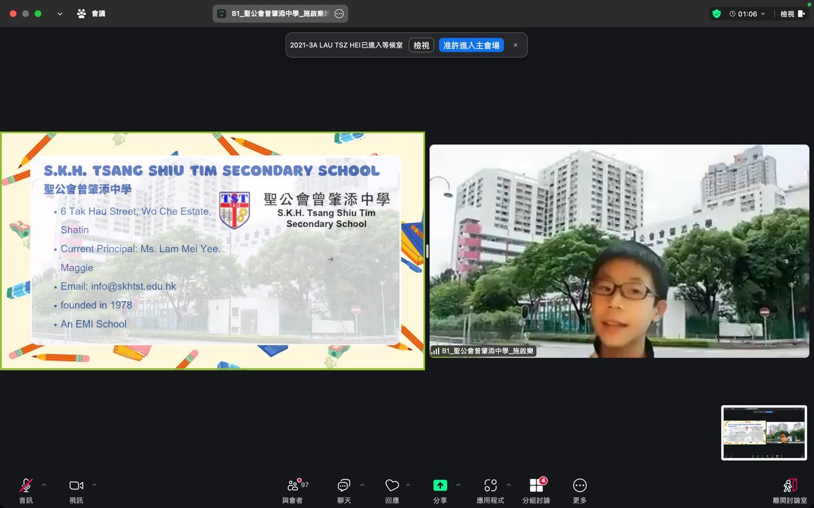The image size is (814, 508).
Task: Expand share options chevron
Action: click(x=458, y=485)
